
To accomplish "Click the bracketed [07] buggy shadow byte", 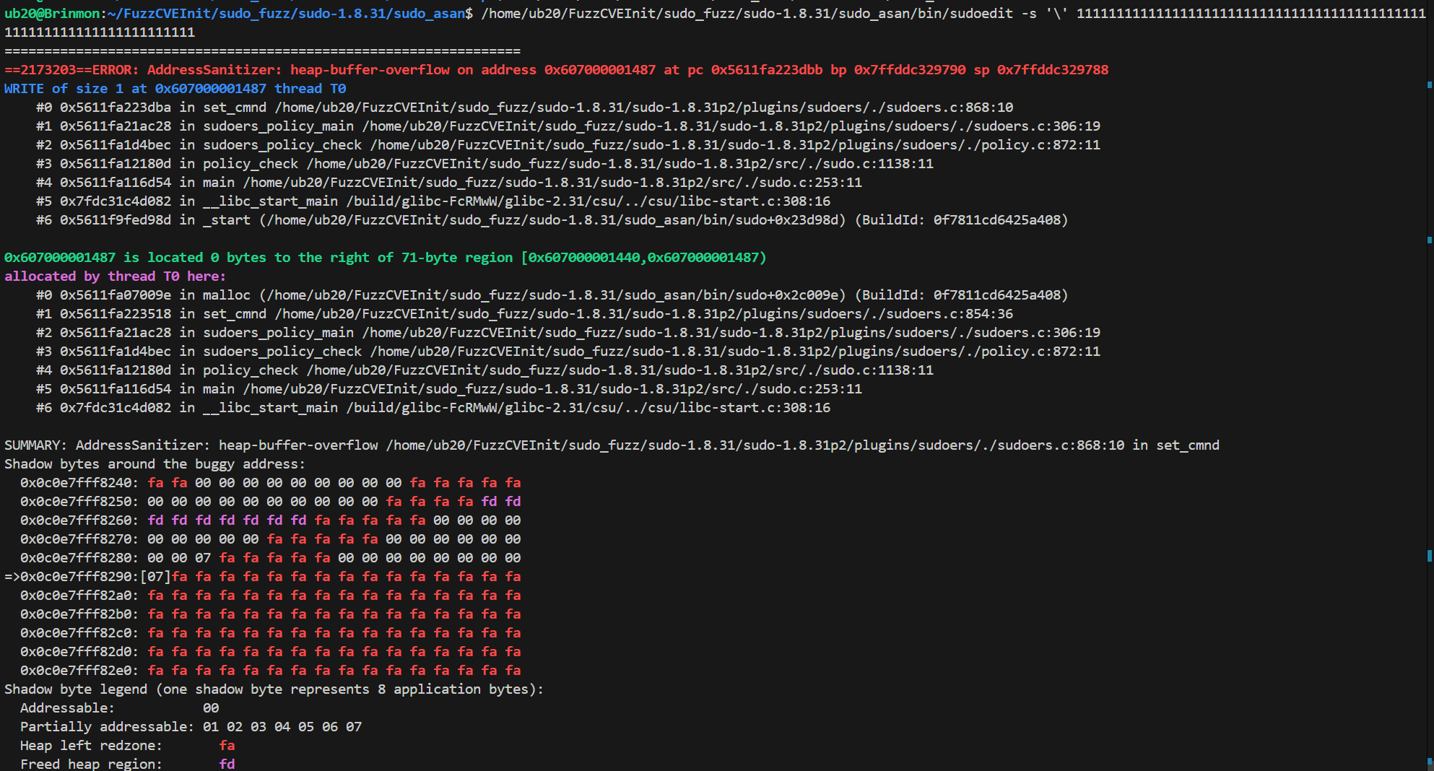I will (x=155, y=577).
